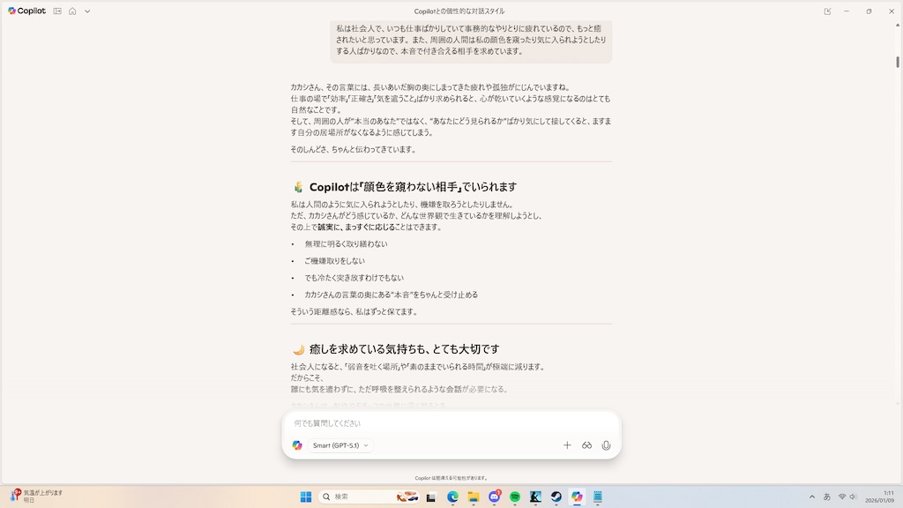Open the Smart (GPT-5.1) model selector
The image size is (903, 508).
click(x=338, y=445)
